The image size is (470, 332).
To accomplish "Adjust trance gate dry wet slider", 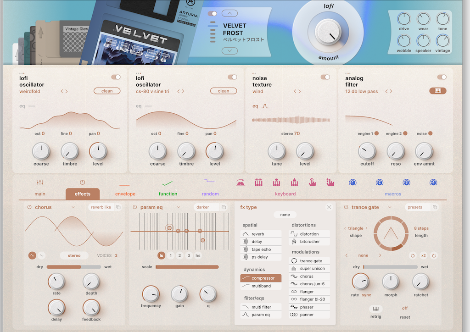I will 390,267.
